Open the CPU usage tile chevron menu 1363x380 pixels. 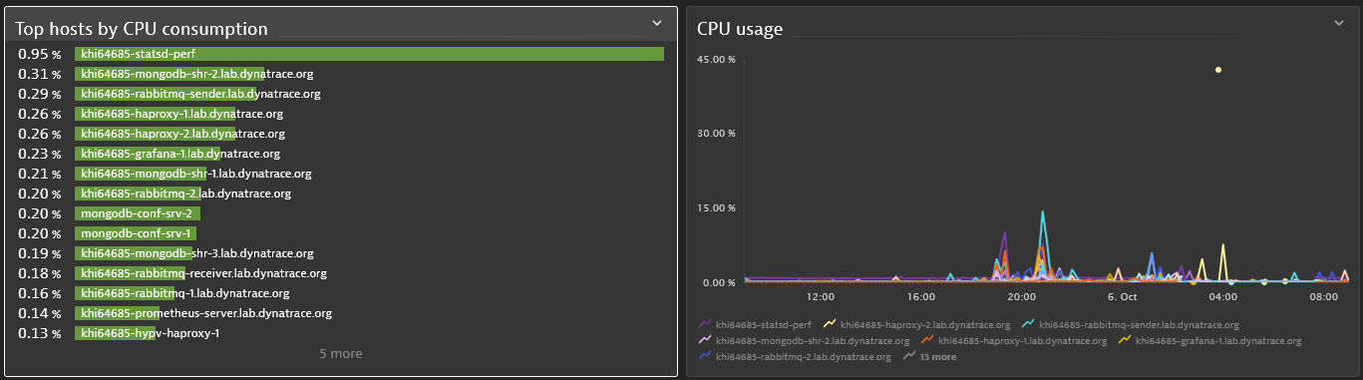coord(1339,23)
